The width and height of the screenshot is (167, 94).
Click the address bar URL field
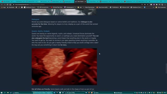coord(77,5)
